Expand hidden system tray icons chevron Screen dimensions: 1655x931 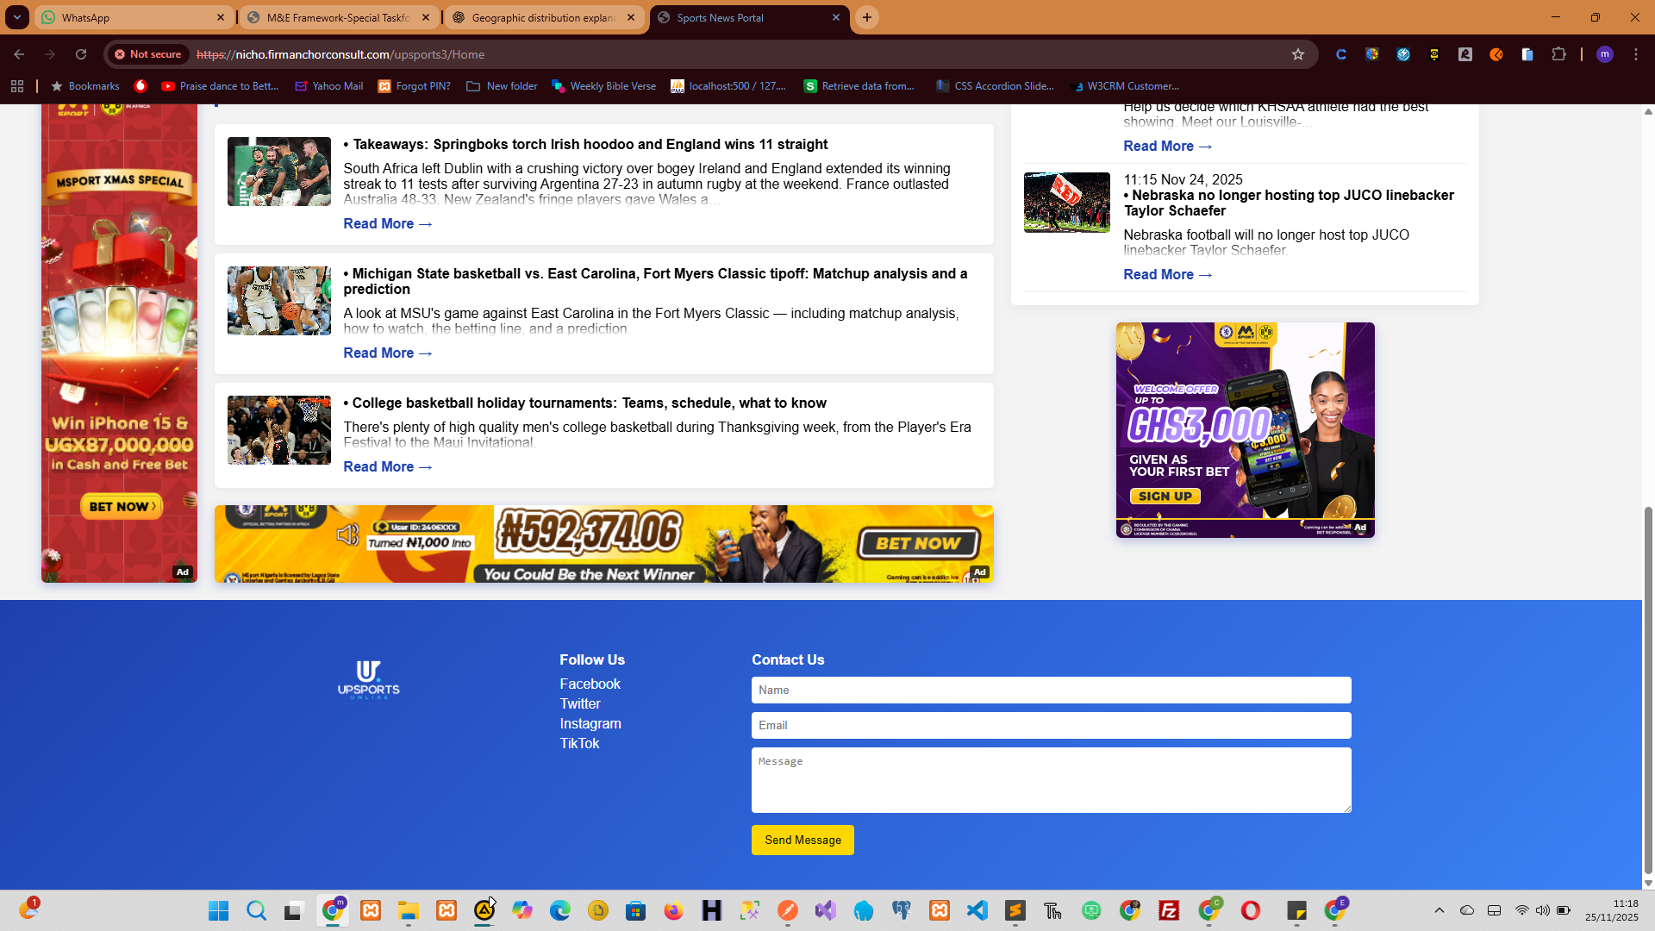[1439, 910]
